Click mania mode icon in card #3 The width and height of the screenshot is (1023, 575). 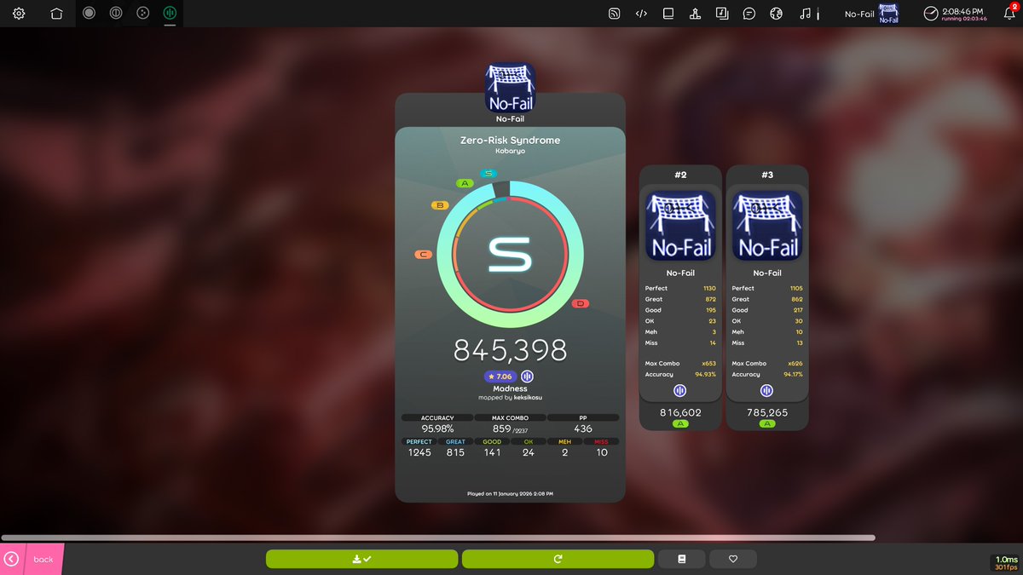pos(767,391)
